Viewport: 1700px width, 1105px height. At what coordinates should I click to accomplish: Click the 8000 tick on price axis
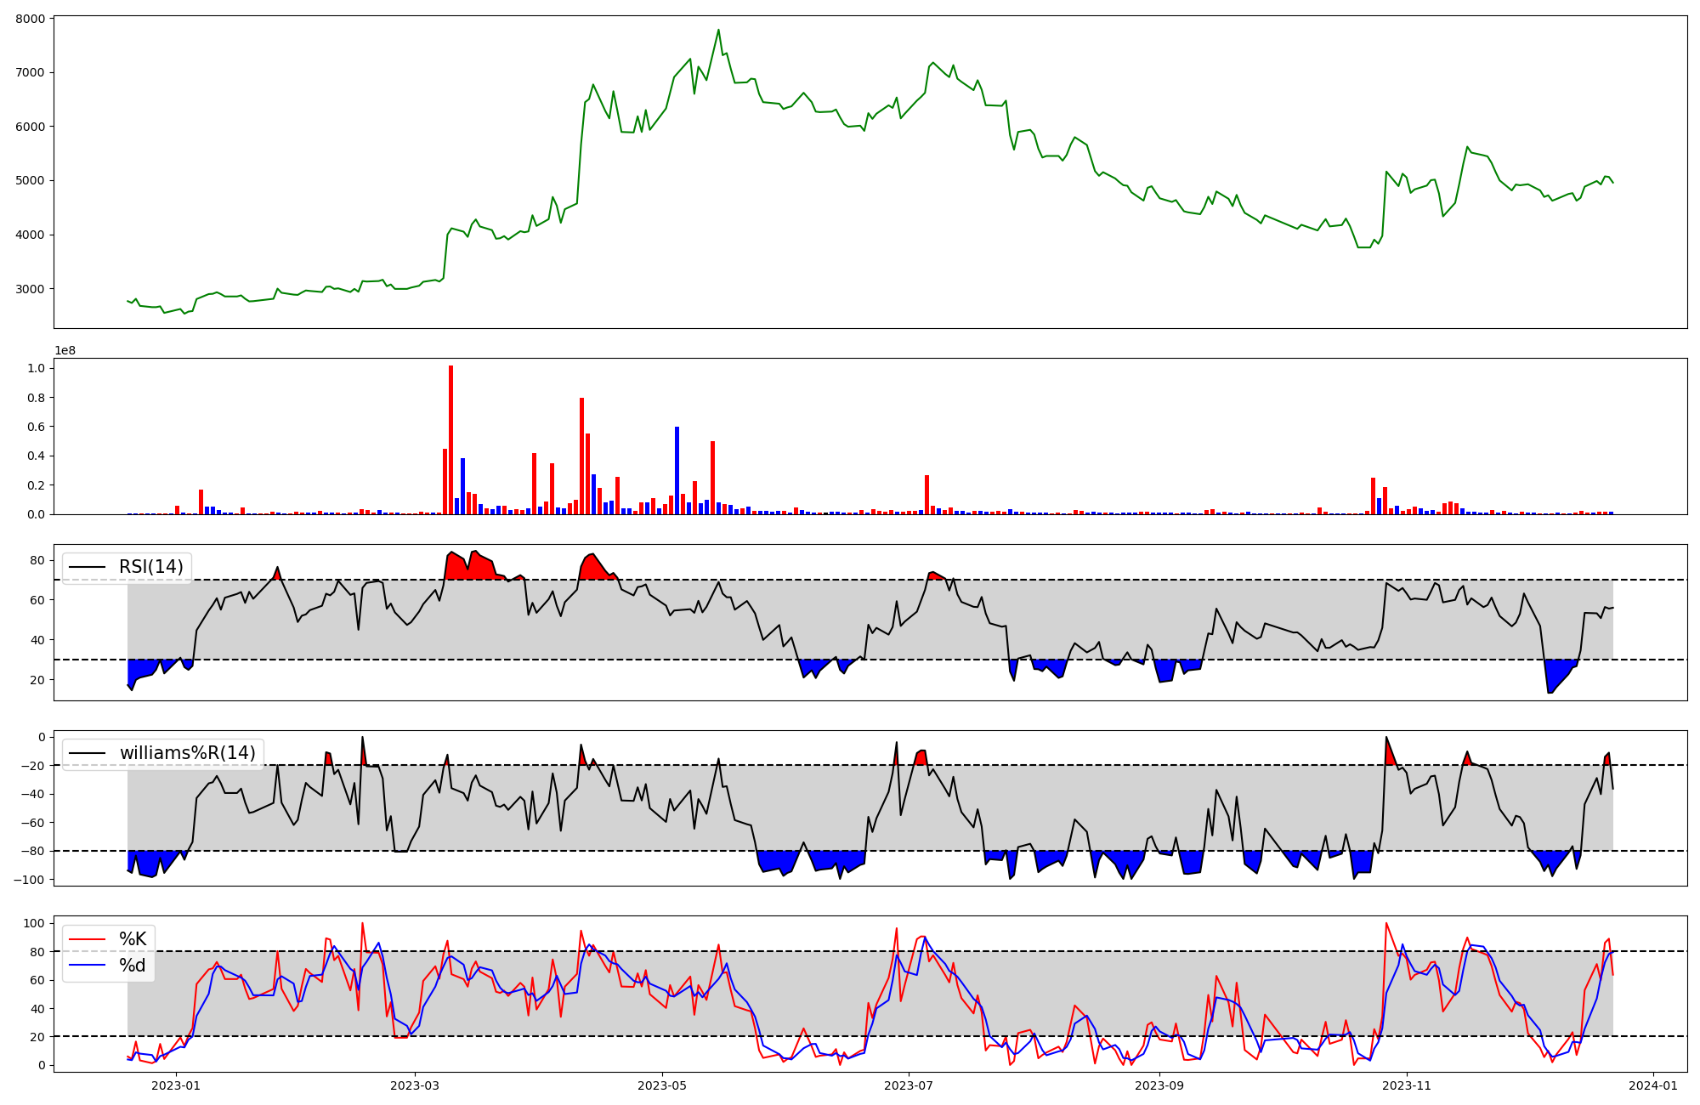point(30,19)
